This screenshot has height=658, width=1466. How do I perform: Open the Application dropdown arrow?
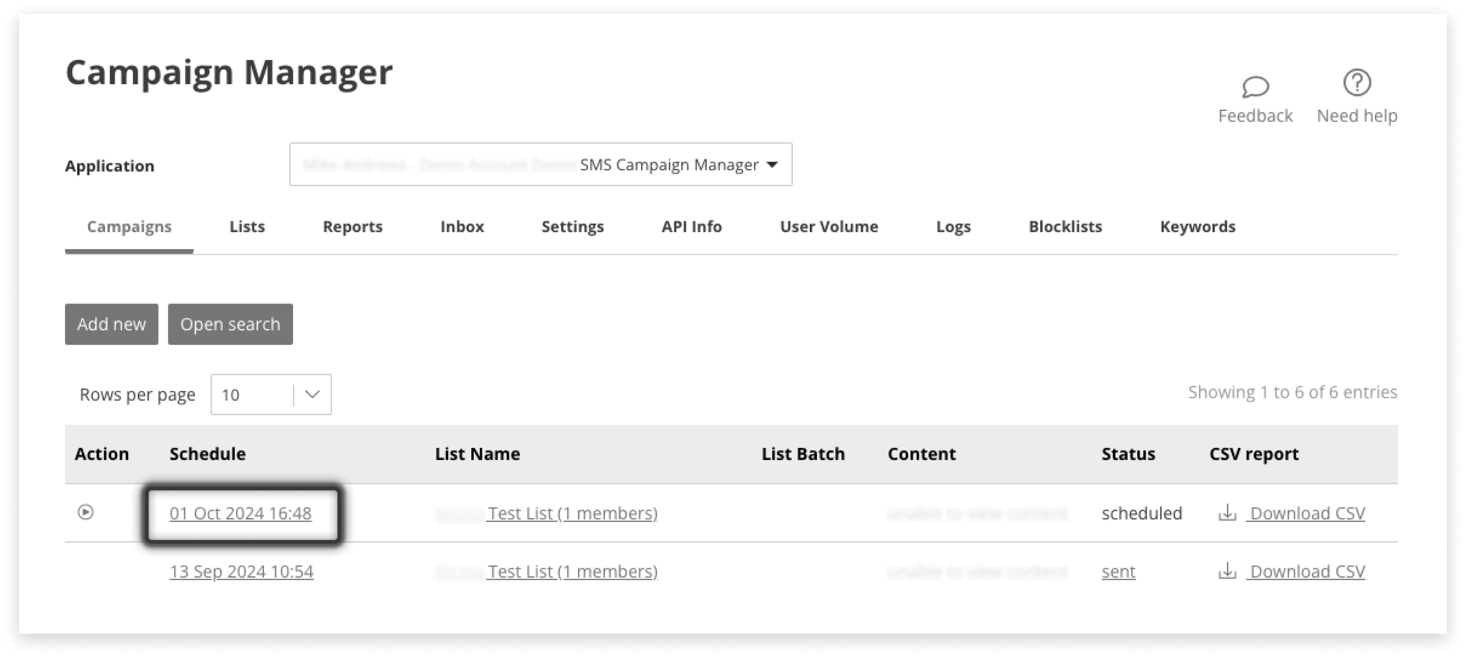(x=772, y=165)
